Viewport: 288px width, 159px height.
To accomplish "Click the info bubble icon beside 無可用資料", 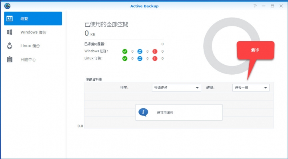I will pyautogui.click(x=143, y=112).
